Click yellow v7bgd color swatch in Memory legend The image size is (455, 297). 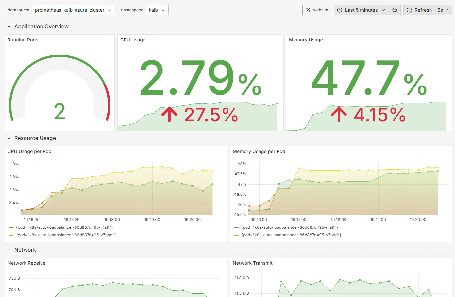point(236,235)
